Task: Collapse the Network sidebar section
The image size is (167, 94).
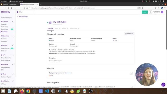Action: click(13, 64)
